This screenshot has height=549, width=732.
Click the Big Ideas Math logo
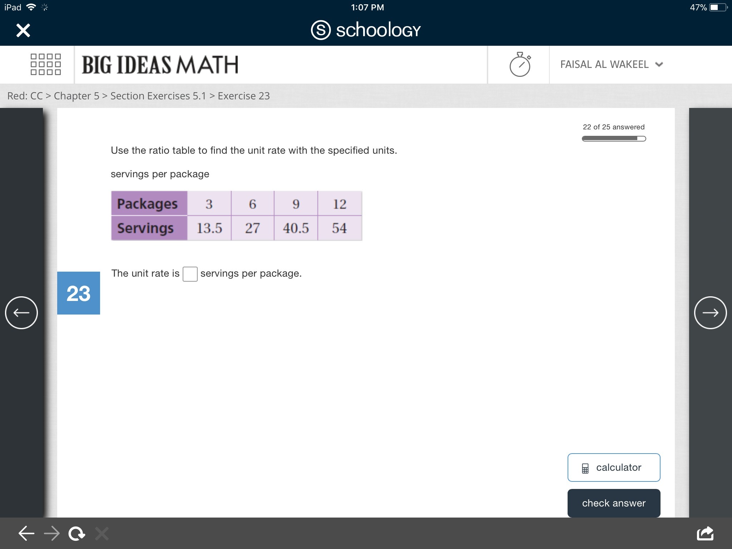pos(160,65)
